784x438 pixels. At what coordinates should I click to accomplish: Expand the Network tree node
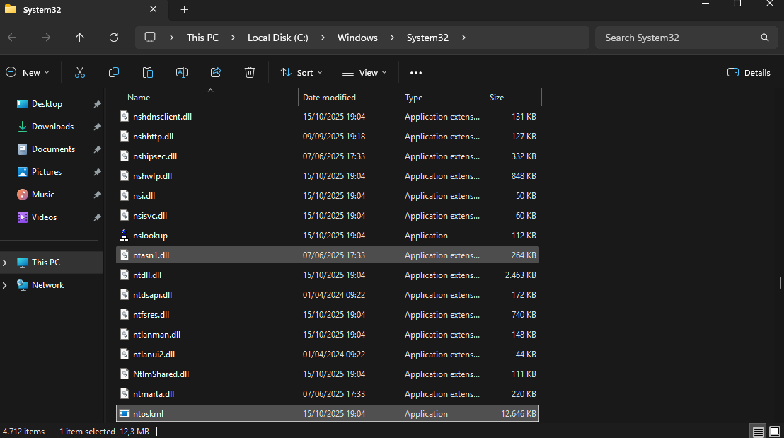(5, 285)
